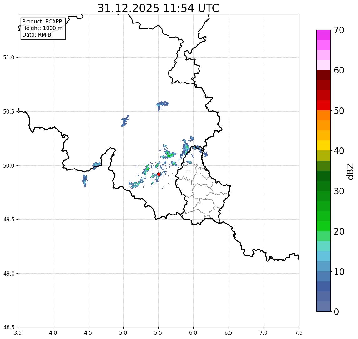The height and width of the screenshot is (339, 358).
Task: Click longitude axis label 6.0
Action: (194, 333)
